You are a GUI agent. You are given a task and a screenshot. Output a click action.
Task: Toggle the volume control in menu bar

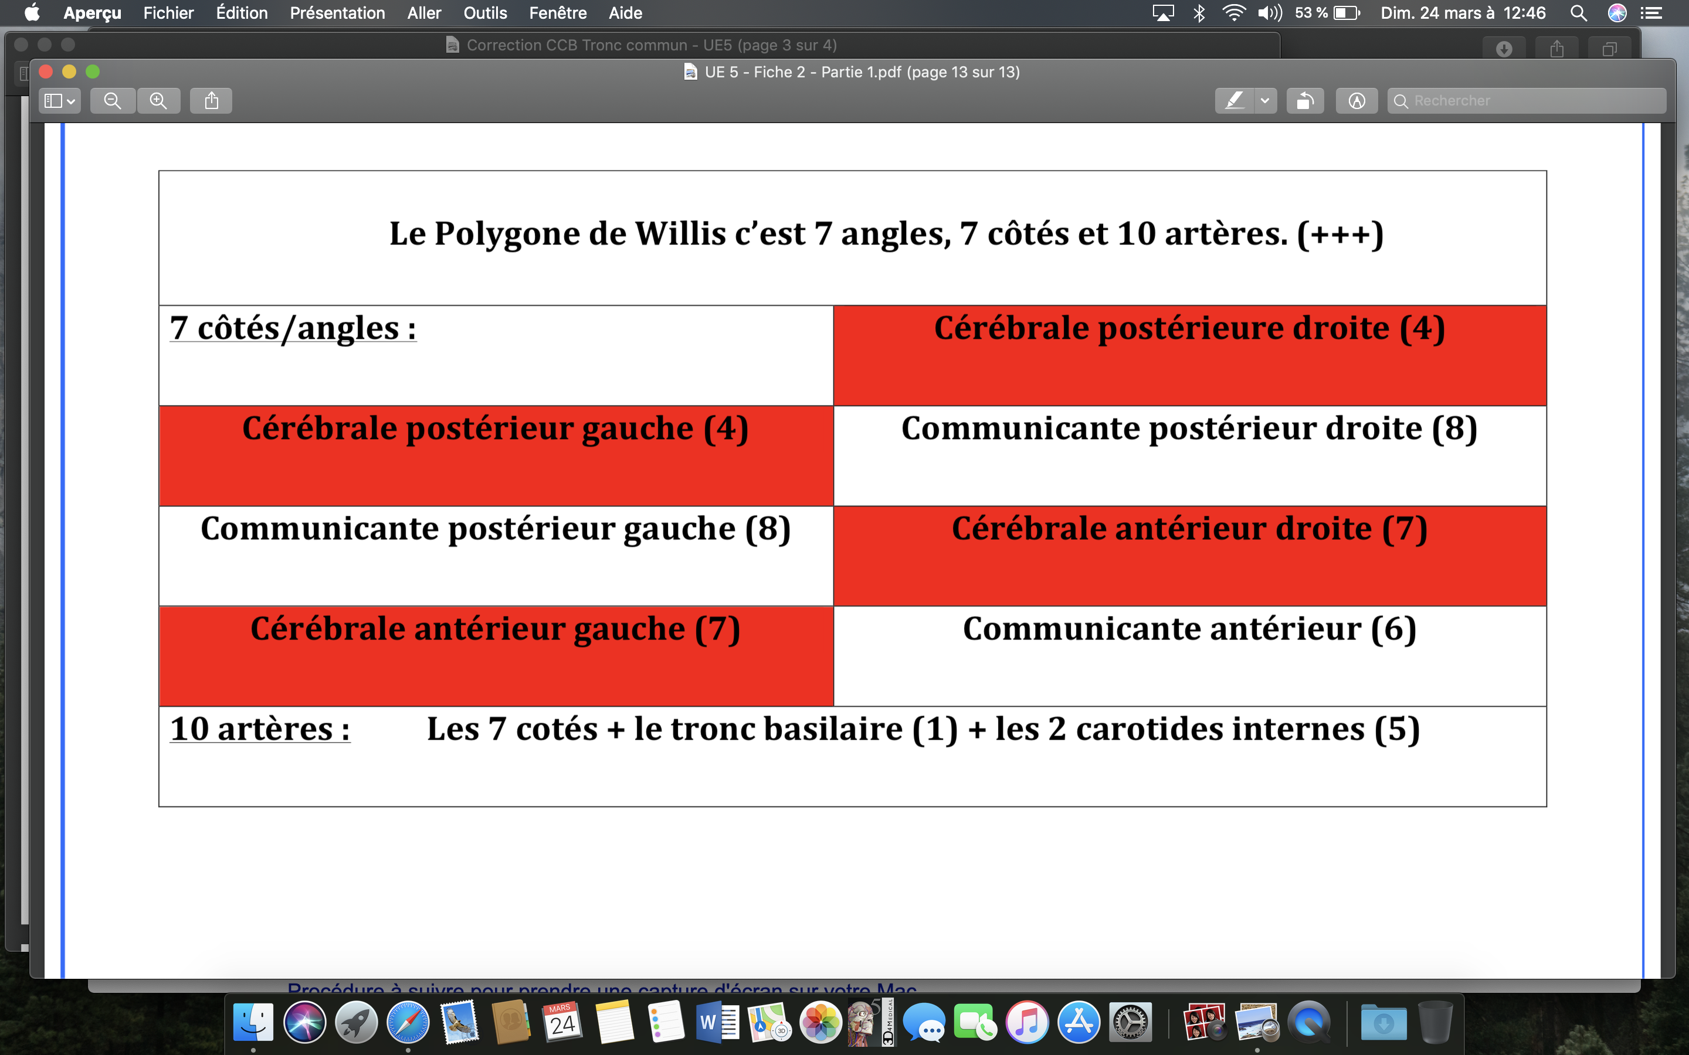[1270, 12]
